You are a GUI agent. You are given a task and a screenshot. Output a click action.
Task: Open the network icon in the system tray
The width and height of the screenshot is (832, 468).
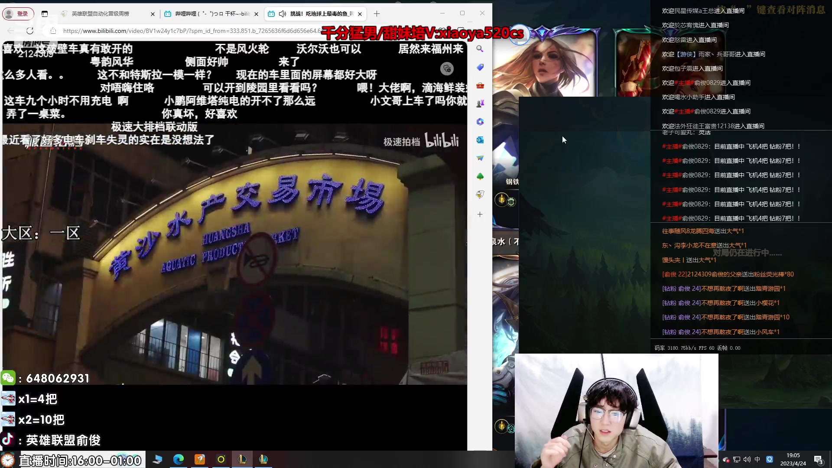tap(737, 459)
